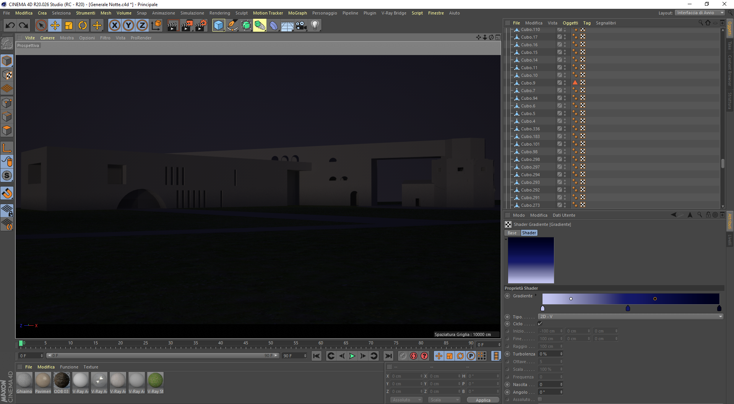Open the Floor environment objects group
This screenshot has width=734, height=404.
287,26
